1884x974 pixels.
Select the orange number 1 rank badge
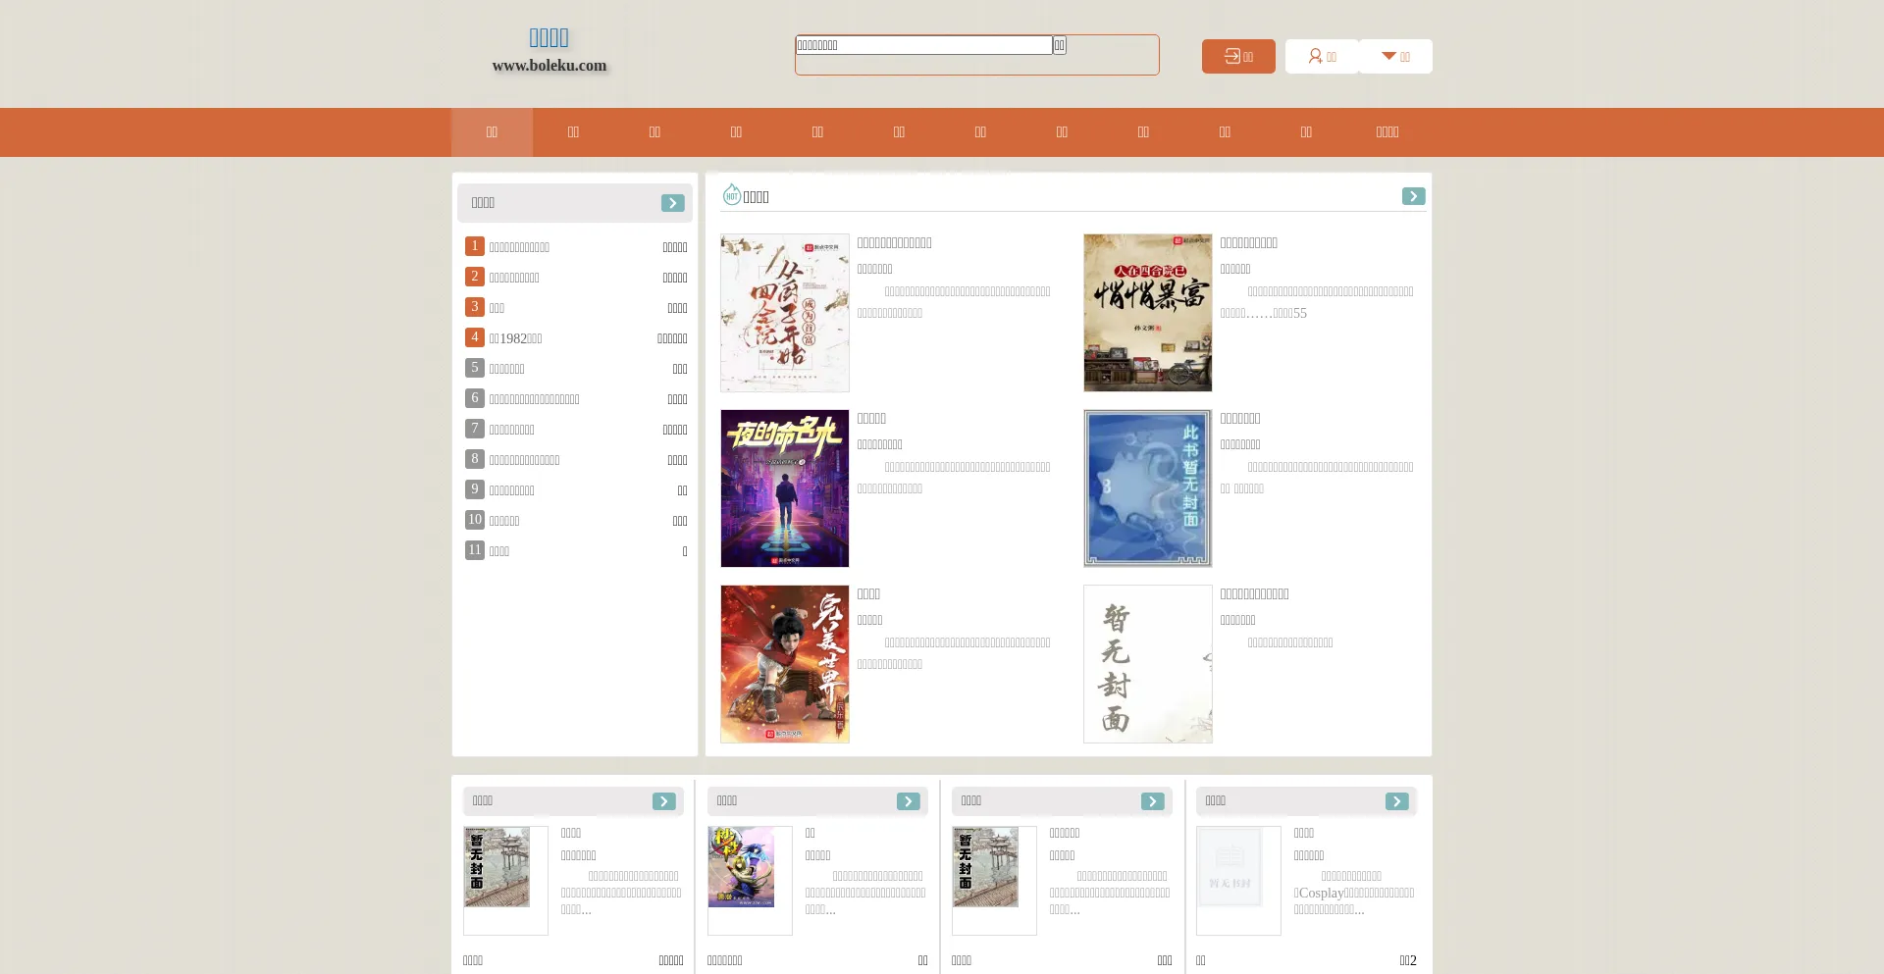475,246
